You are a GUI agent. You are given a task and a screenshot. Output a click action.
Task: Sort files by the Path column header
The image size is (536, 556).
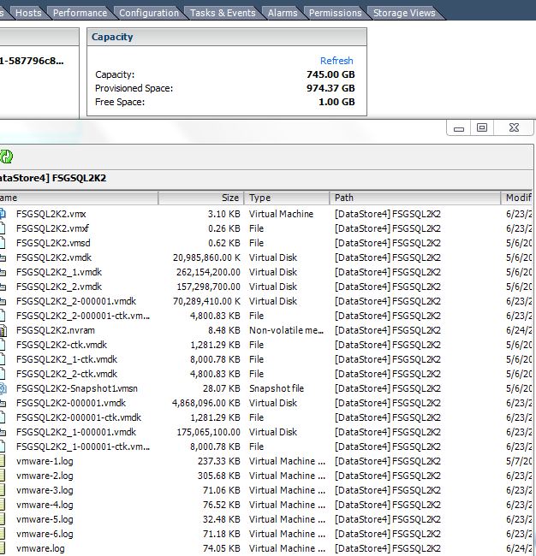414,198
